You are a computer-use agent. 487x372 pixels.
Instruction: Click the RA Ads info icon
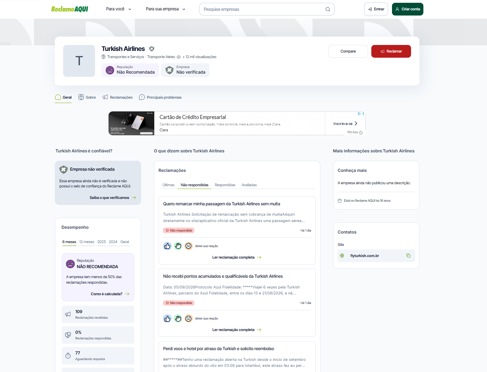[361, 132]
